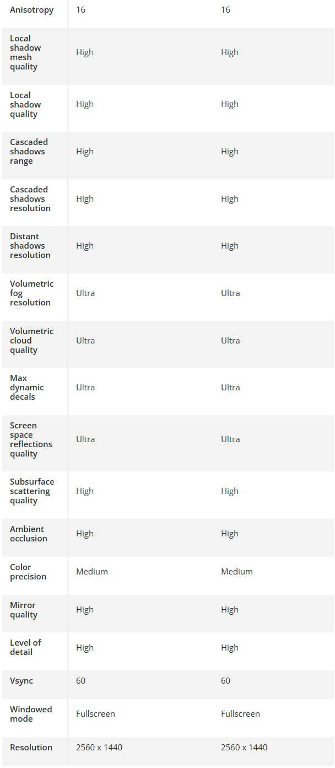This screenshot has height=768, width=335.
Task: Select the Ambient occlusion label
Action: 28,534
